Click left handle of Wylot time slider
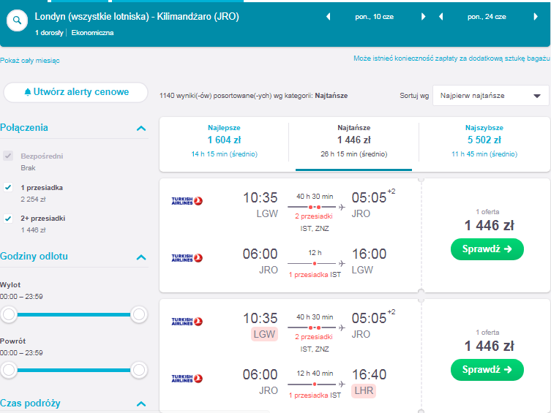The image size is (551, 413). pos(9,314)
